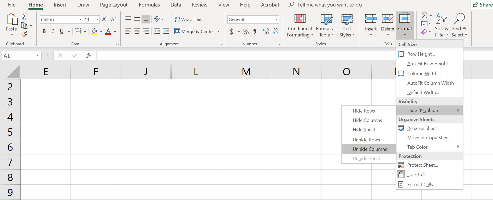The width and height of the screenshot is (493, 200).
Task: Open the font size dropdown
Action: click(97, 20)
